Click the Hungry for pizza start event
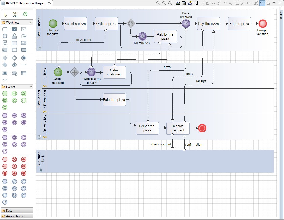This screenshot has width=284, height=220. pos(53,24)
